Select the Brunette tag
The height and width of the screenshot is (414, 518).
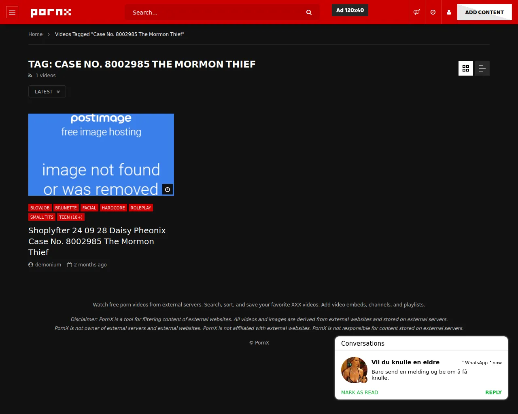point(66,208)
